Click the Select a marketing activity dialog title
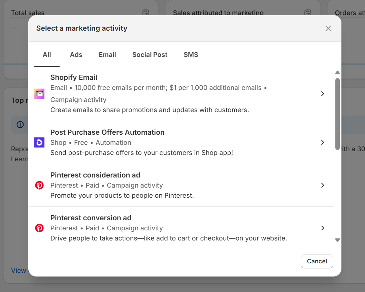 (82, 28)
